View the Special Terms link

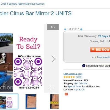pyautogui.click(x=75, y=86)
